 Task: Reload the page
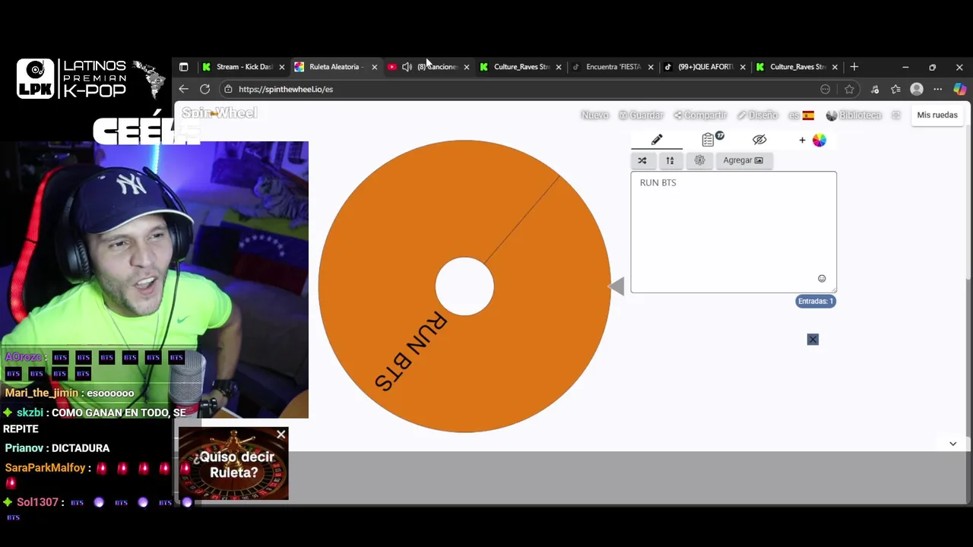pyautogui.click(x=204, y=89)
